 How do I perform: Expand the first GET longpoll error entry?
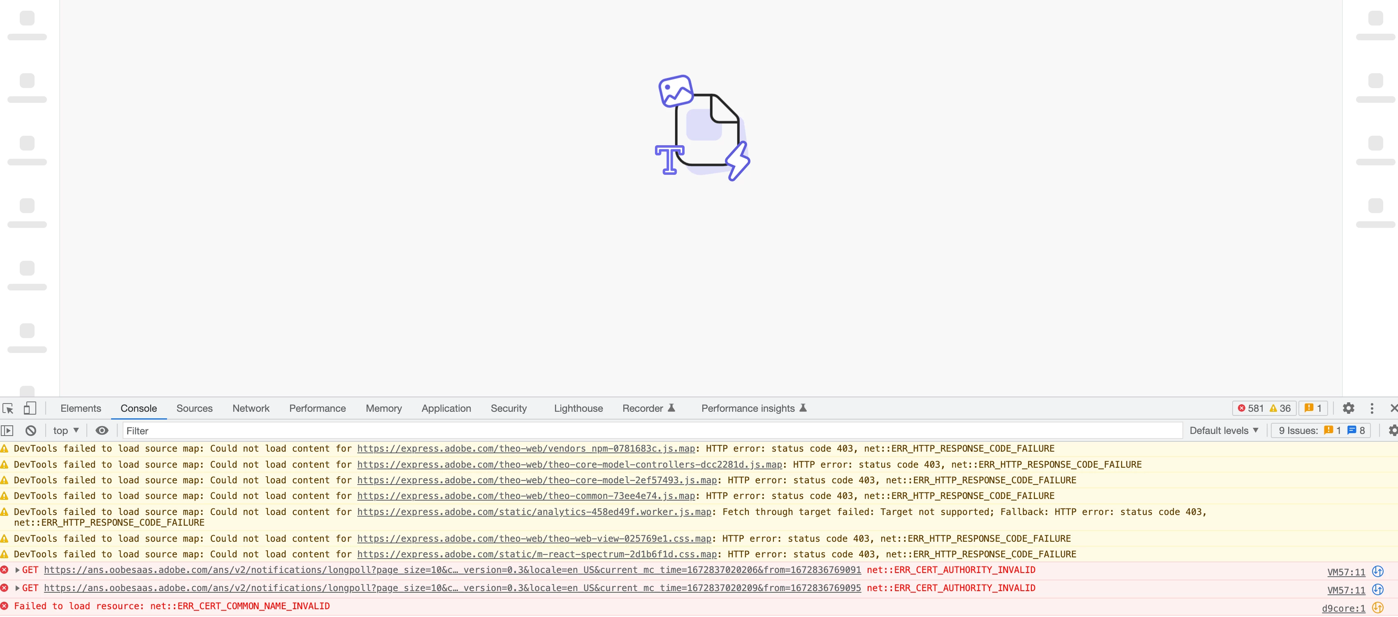coord(18,571)
